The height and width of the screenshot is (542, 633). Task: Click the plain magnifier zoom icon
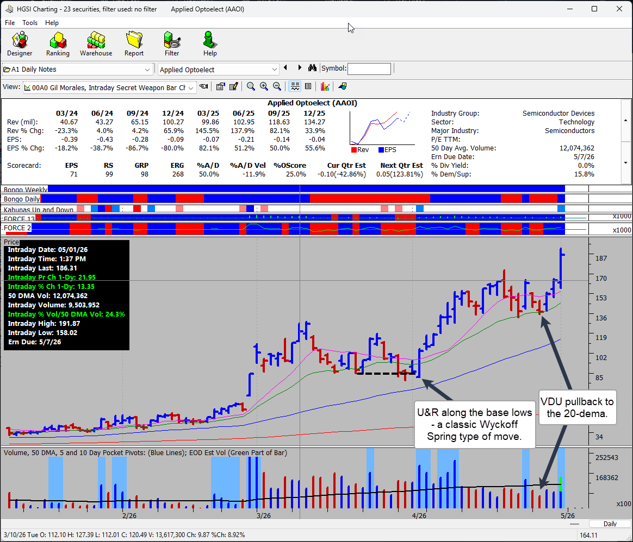251,86
